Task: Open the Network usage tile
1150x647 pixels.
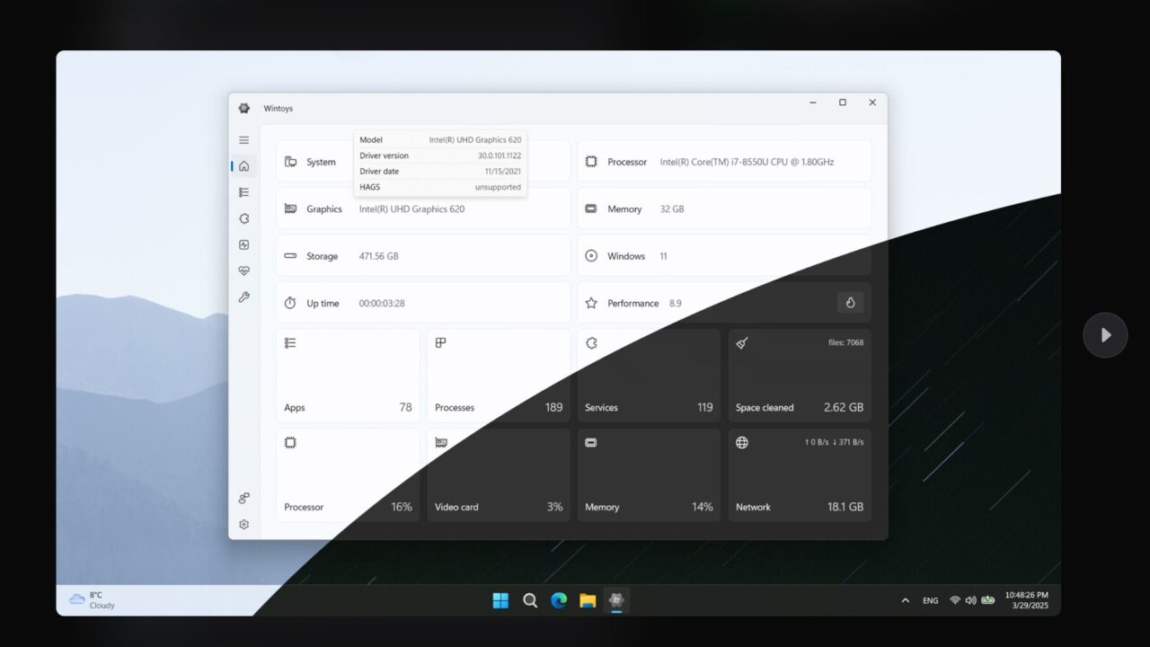Action: point(799,474)
